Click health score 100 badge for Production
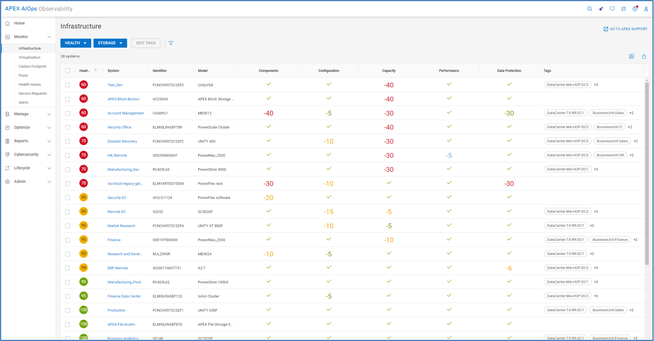 point(83,310)
